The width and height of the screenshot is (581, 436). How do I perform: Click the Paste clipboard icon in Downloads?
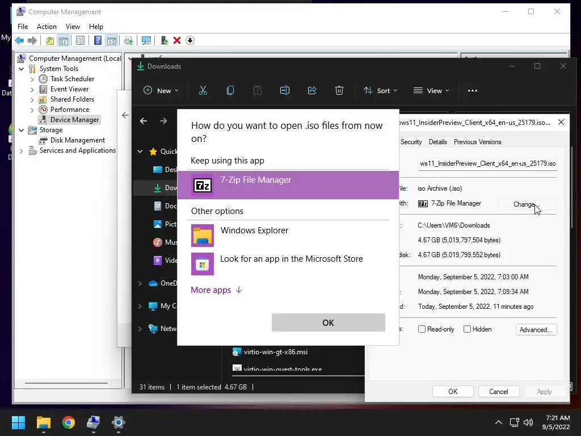coord(257,90)
